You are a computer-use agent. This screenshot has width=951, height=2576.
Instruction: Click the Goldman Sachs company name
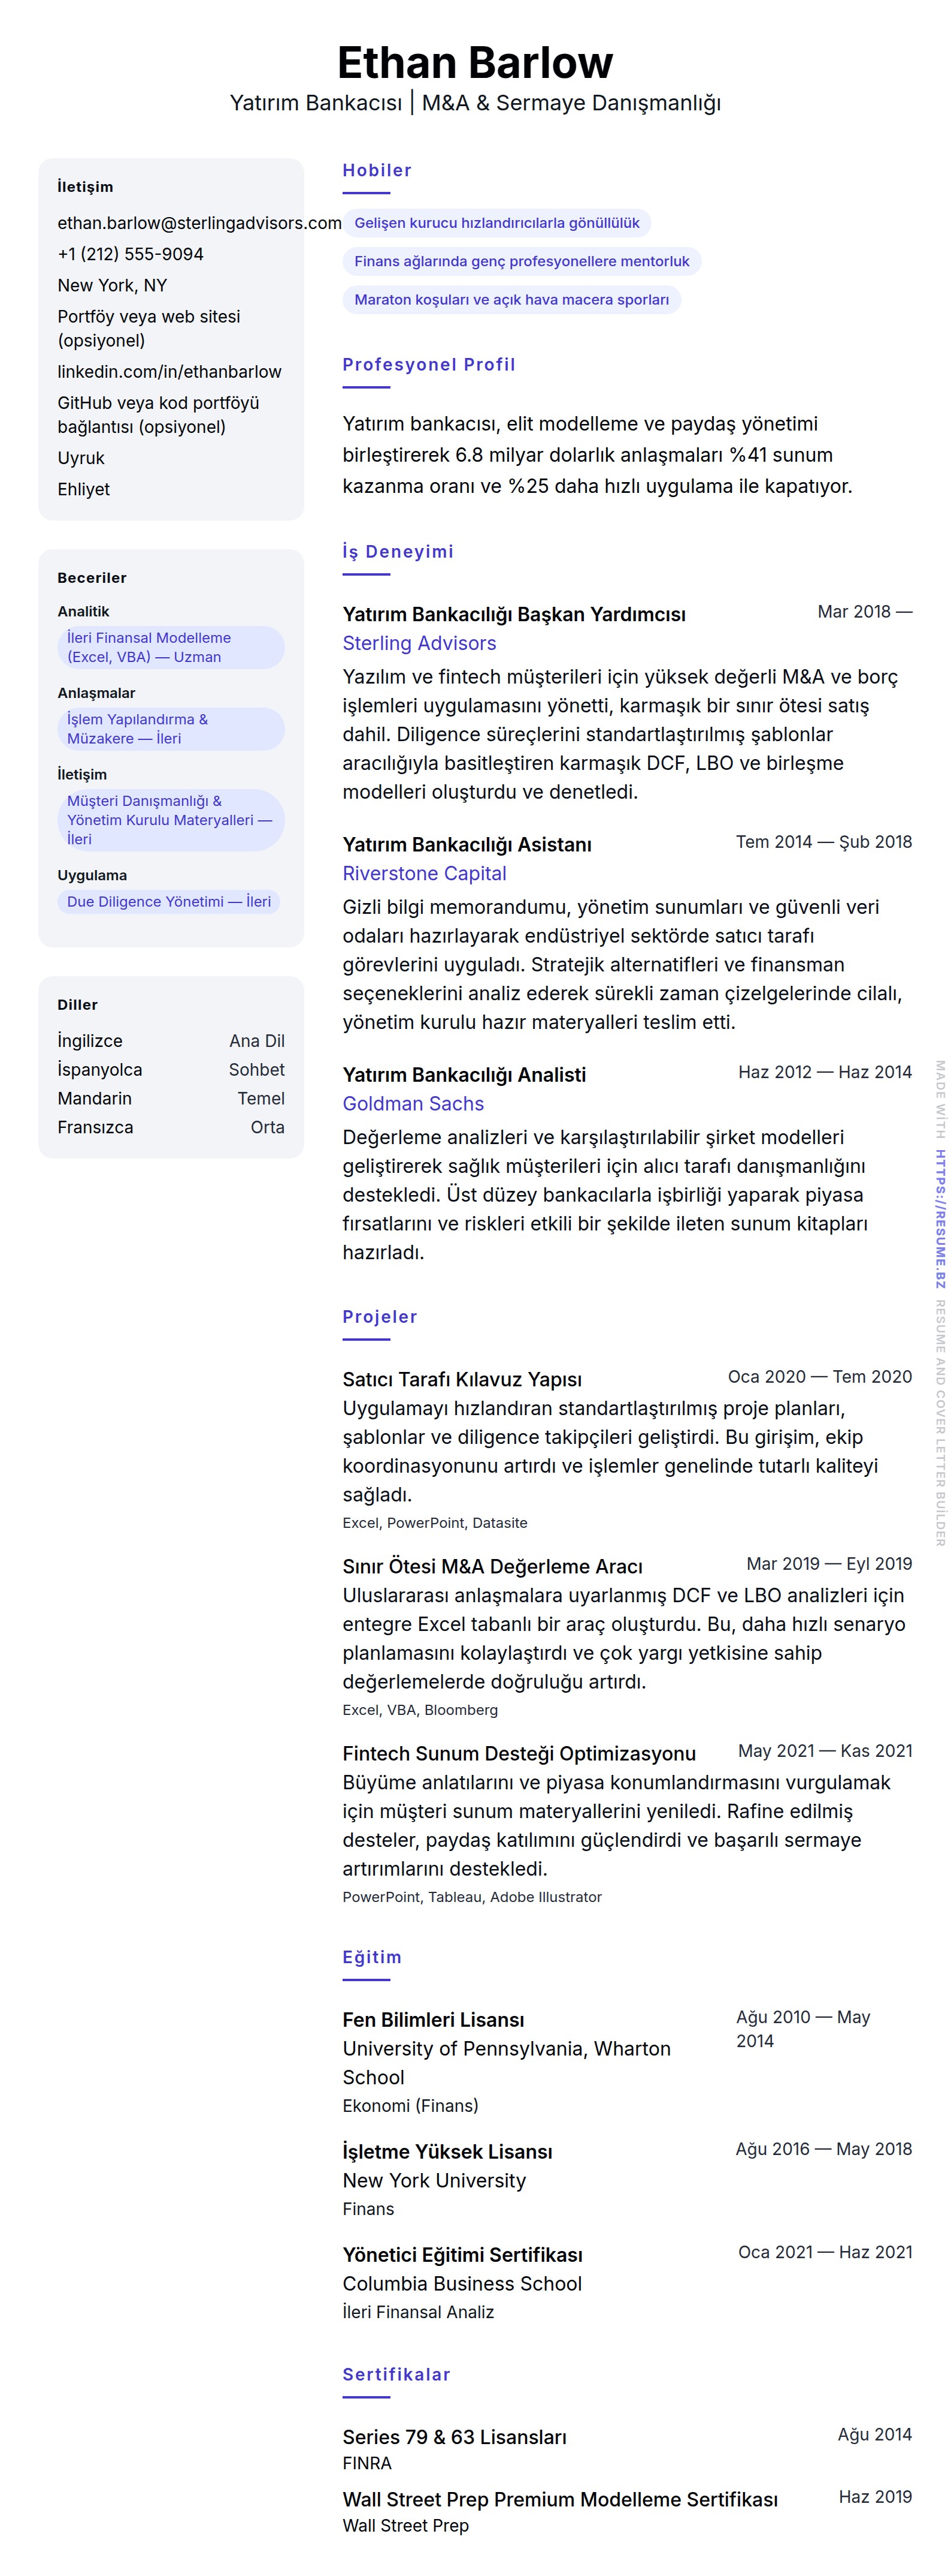pos(413,1103)
